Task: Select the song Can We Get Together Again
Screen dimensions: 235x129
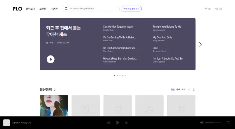Action: 118,27
